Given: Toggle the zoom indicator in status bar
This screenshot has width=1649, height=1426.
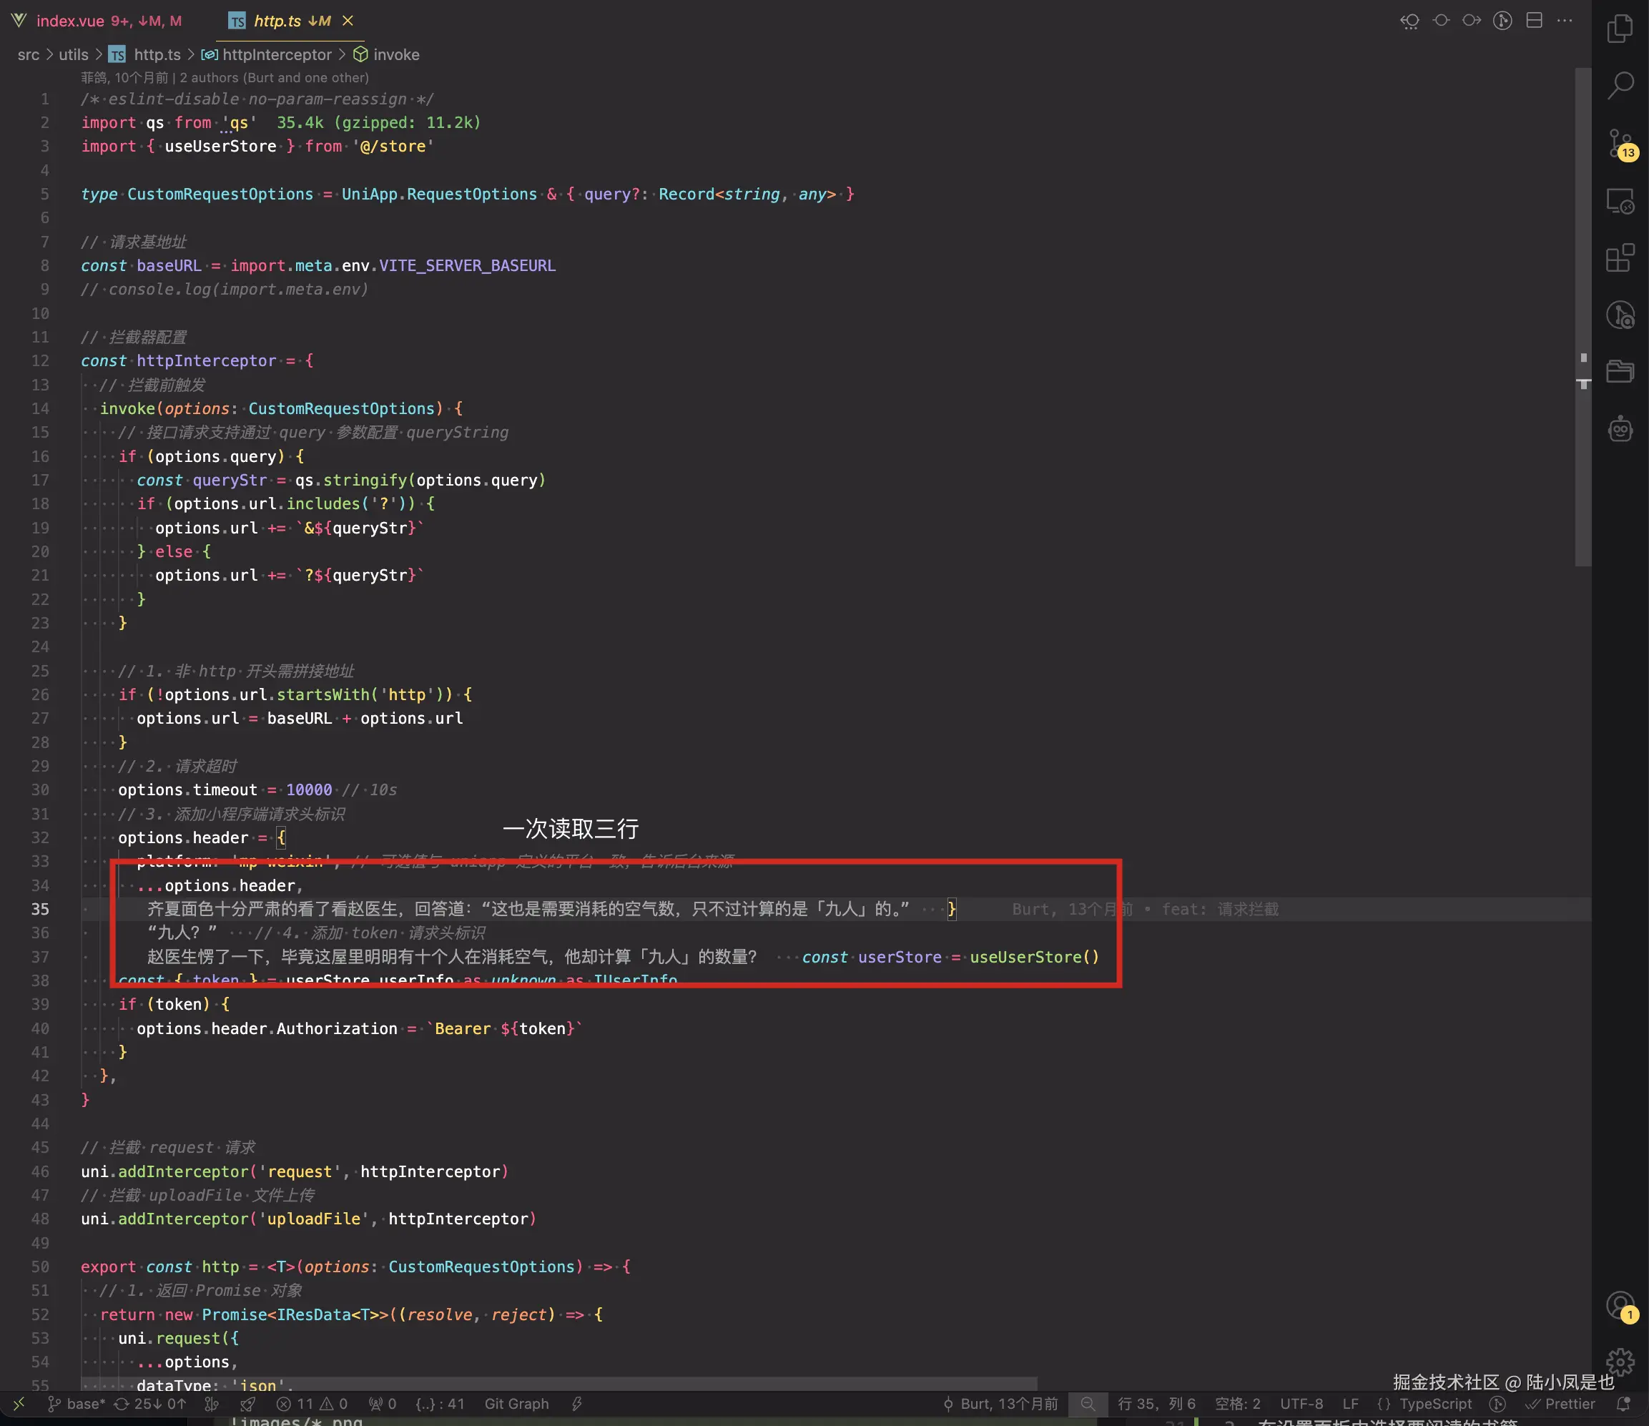Looking at the screenshot, I should 1087,1404.
